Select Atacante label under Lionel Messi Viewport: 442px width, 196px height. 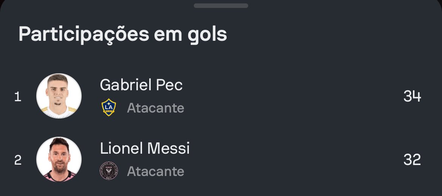tap(156, 171)
